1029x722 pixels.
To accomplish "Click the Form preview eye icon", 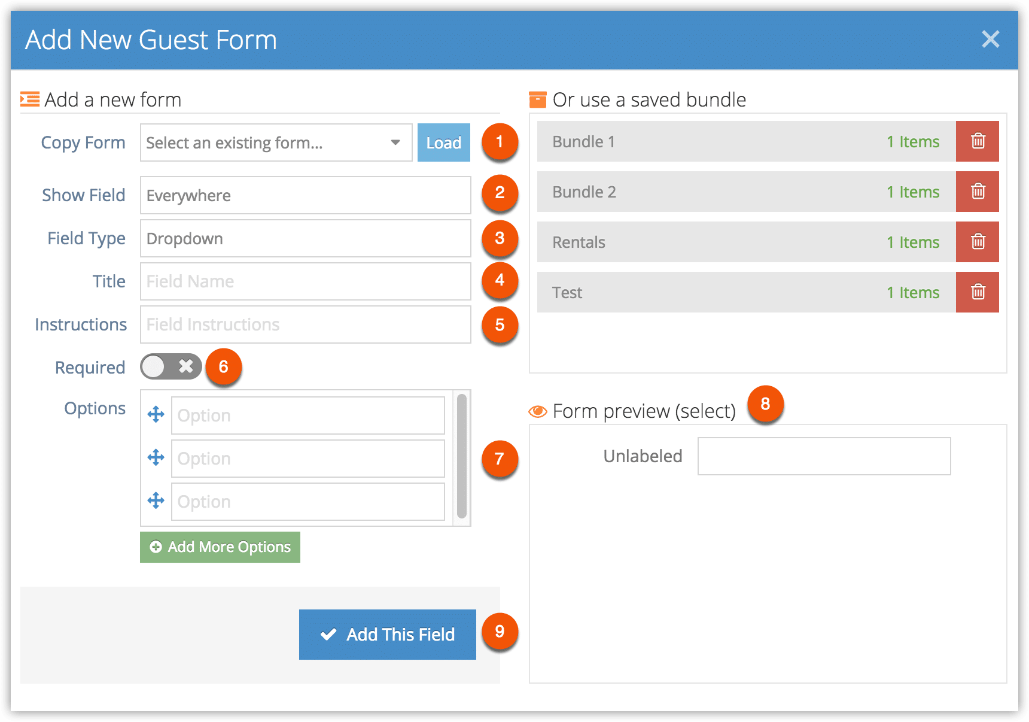I will [538, 411].
